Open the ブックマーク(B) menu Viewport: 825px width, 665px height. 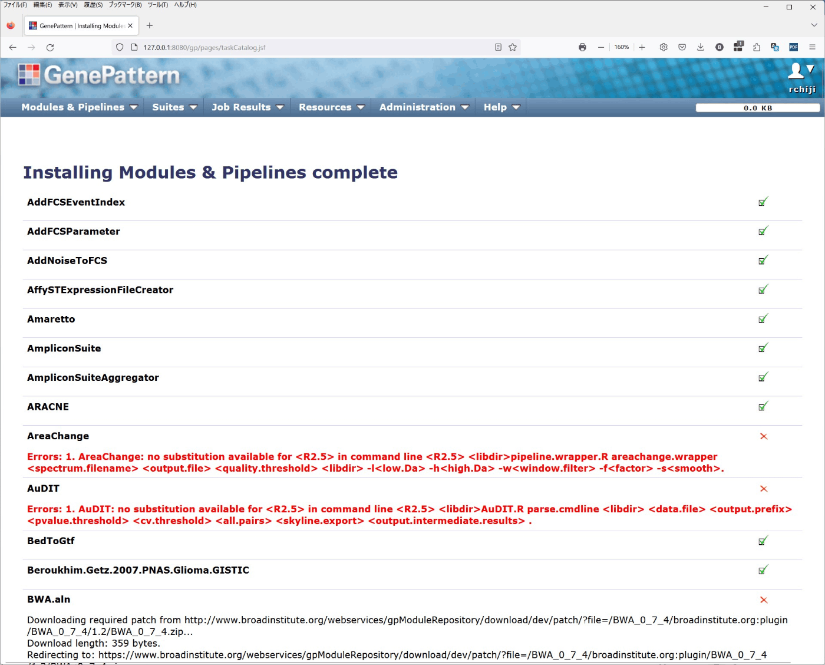[125, 5]
